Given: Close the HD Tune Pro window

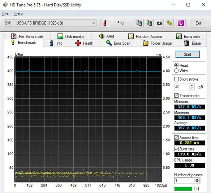Looking at the screenshot, I should coord(204,5).
